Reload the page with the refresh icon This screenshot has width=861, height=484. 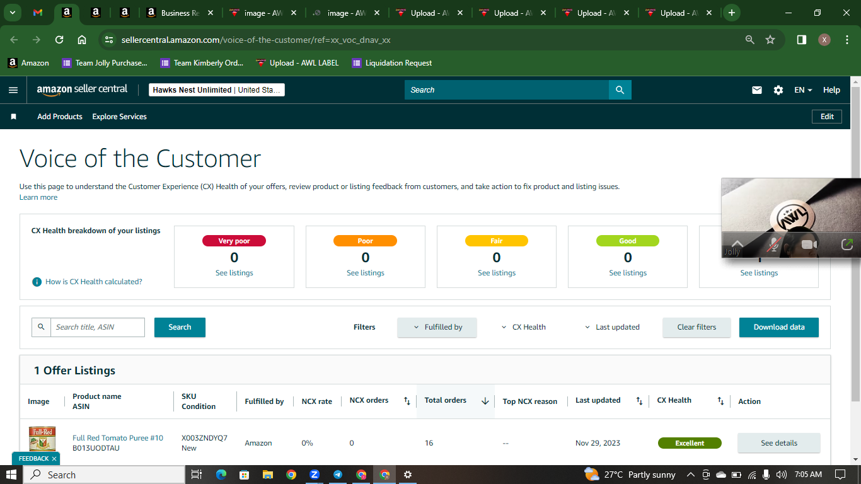click(59, 40)
